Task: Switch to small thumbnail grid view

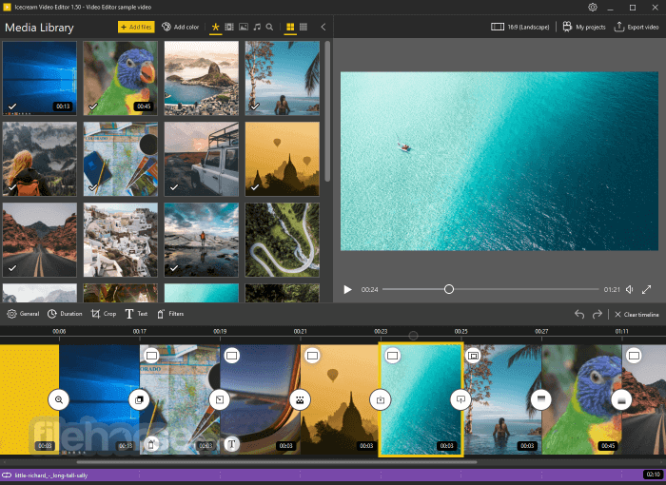Action: 304,27
